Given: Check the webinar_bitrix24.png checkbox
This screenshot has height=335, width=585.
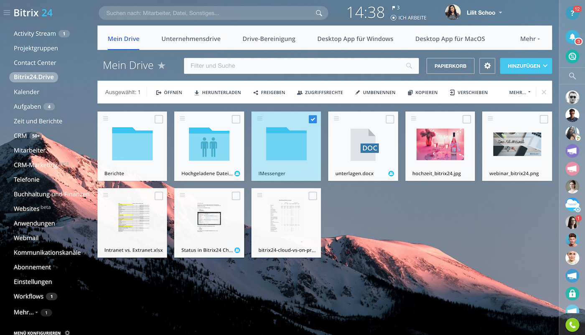Looking at the screenshot, I should (x=544, y=119).
